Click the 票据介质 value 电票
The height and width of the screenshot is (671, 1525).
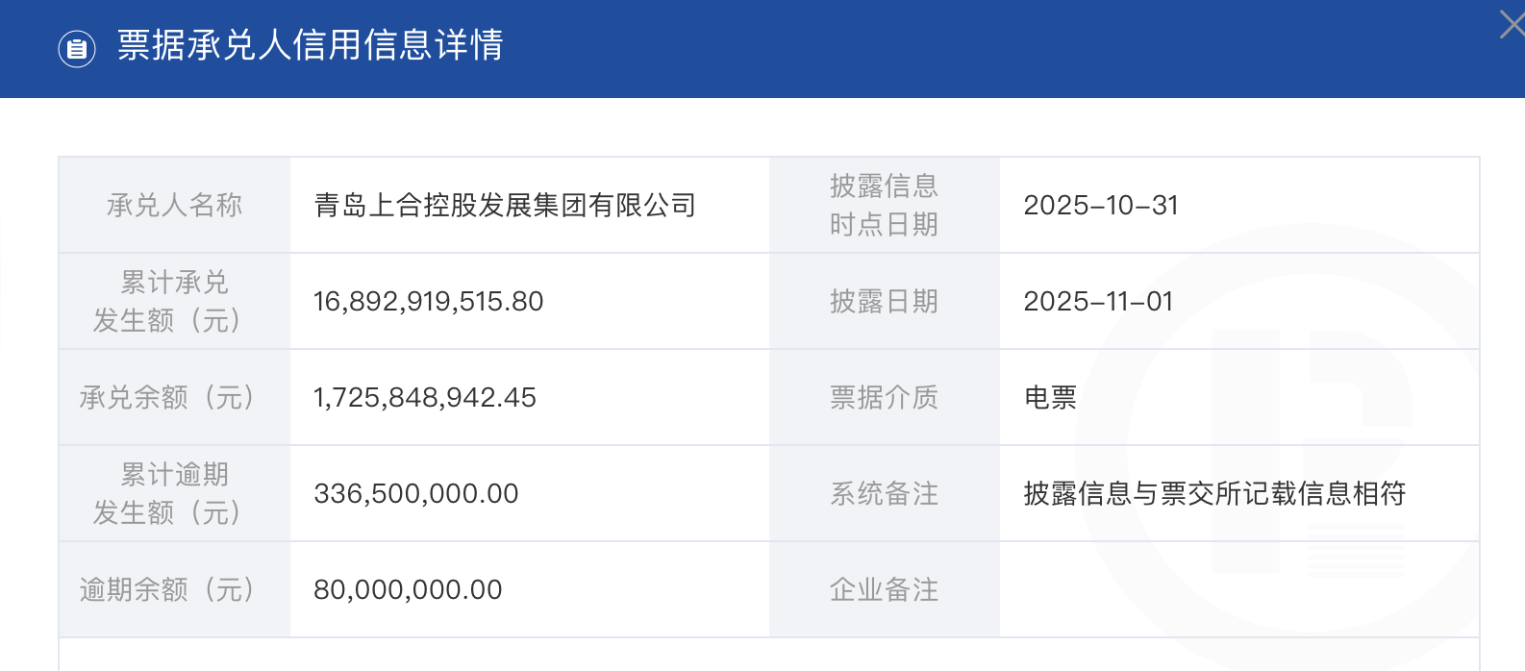tap(1050, 397)
